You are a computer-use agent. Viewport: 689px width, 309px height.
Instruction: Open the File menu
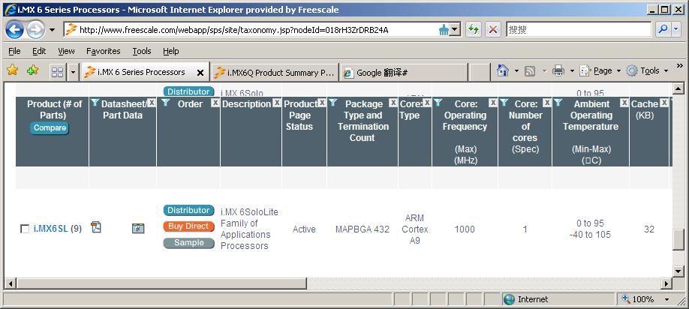point(14,51)
